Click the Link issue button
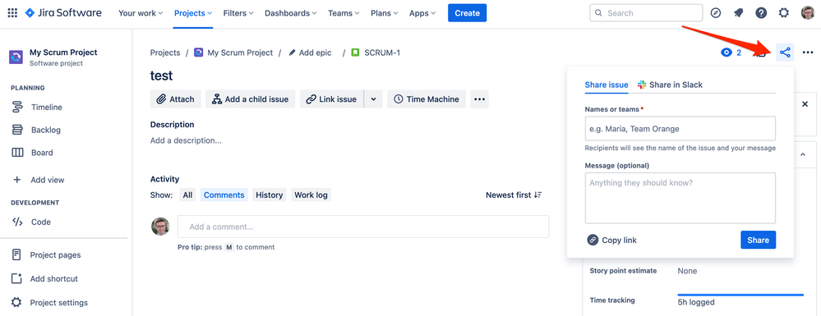The width and height of the screenshot is (821, 316). point(331,98)
